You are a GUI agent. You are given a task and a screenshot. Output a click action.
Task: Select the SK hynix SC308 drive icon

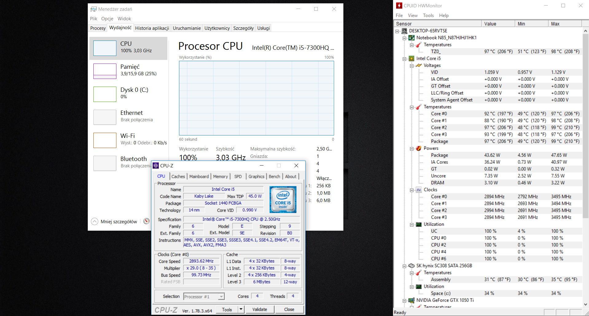coord(412,266)
